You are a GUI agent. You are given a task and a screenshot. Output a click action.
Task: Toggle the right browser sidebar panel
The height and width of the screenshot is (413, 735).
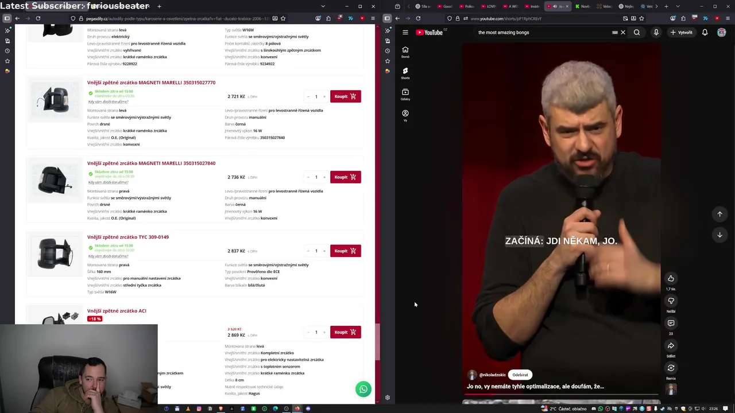point(387,18)
